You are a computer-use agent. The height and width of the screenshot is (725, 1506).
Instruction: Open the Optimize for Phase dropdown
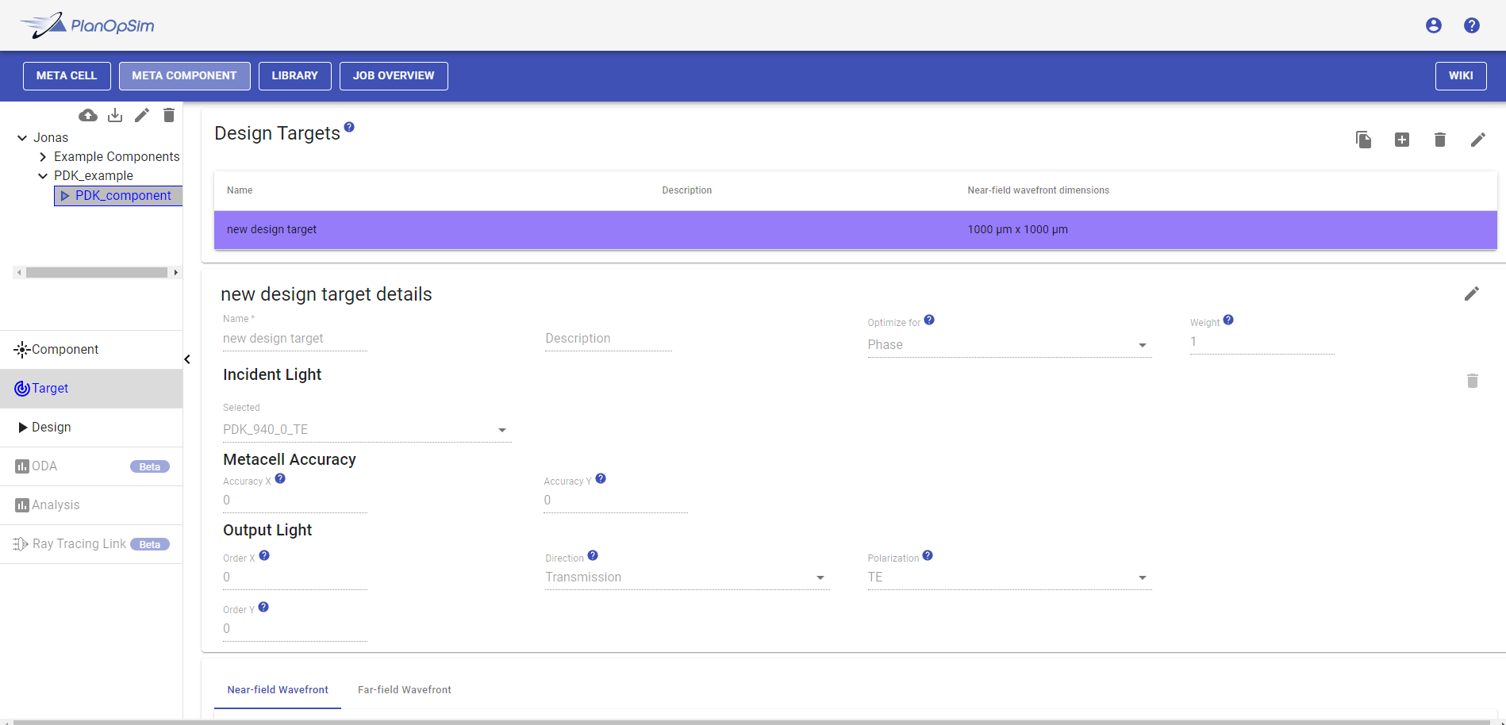1008,345
